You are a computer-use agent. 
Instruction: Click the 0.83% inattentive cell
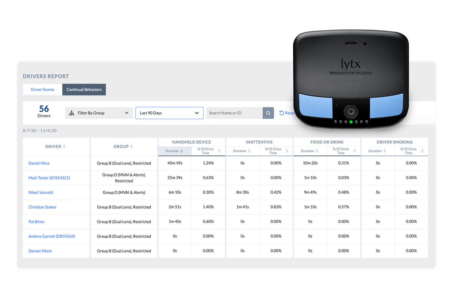coord(276,207)
